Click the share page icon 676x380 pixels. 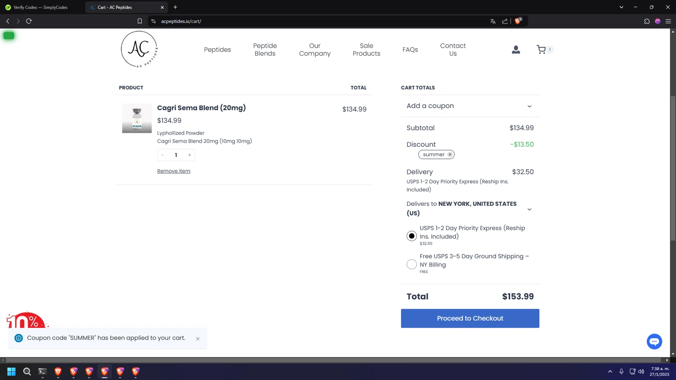(x=505, y=21)
